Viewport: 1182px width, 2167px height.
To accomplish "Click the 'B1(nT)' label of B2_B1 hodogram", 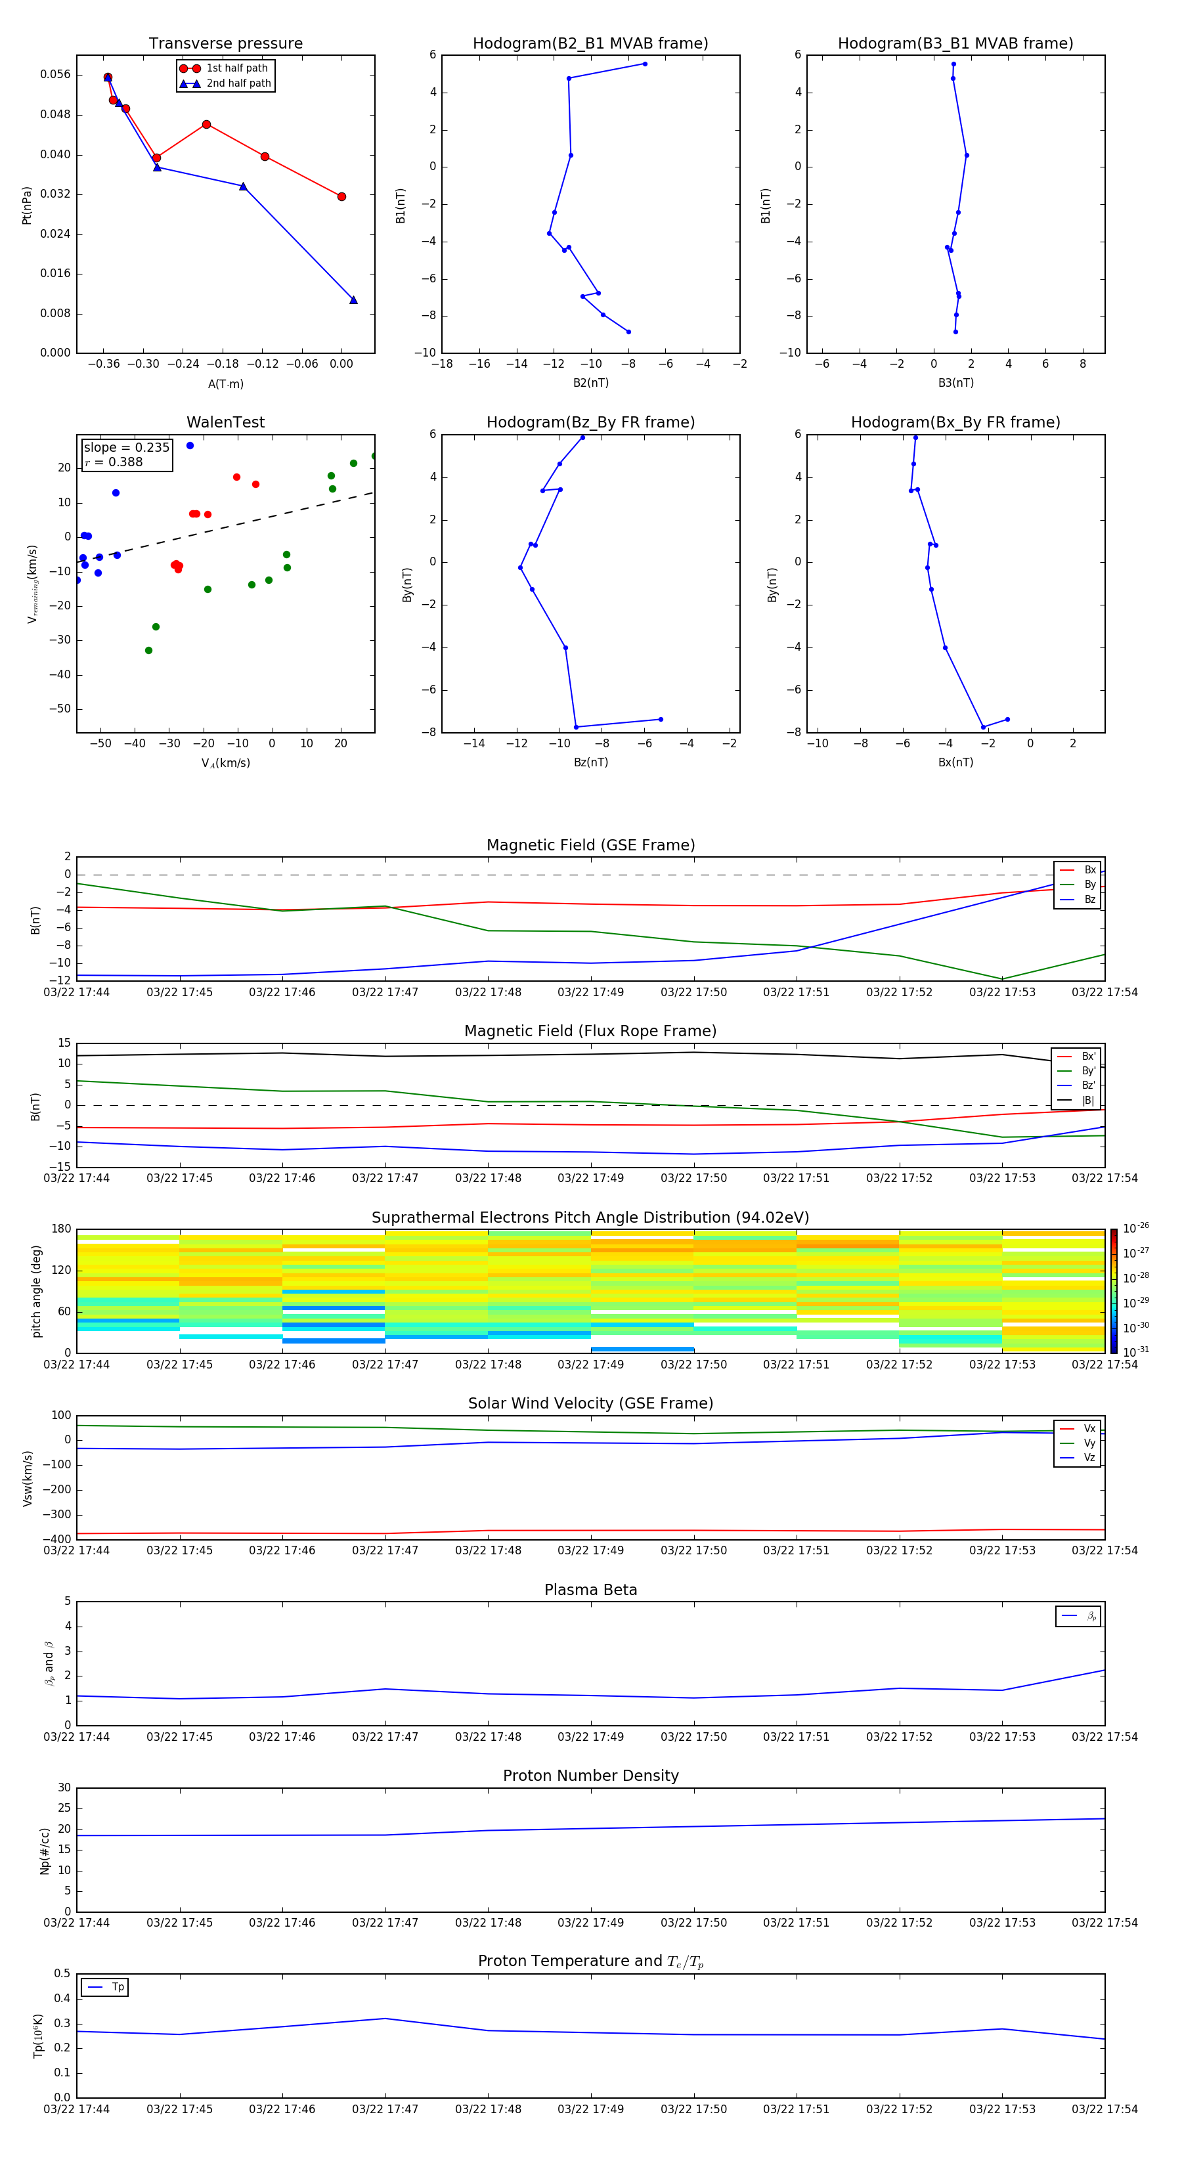I will pyautogui.click(x=401, y=206).
